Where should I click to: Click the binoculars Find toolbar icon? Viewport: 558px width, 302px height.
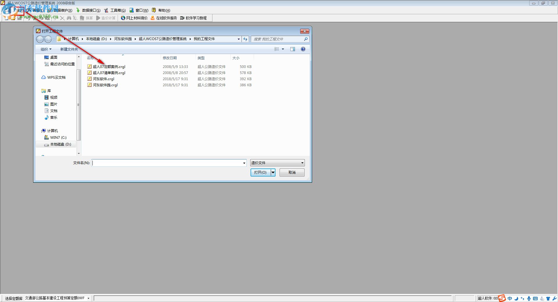tap(69, 18)
